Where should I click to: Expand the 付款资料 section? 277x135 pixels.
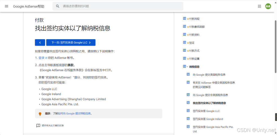coord(188,35)
